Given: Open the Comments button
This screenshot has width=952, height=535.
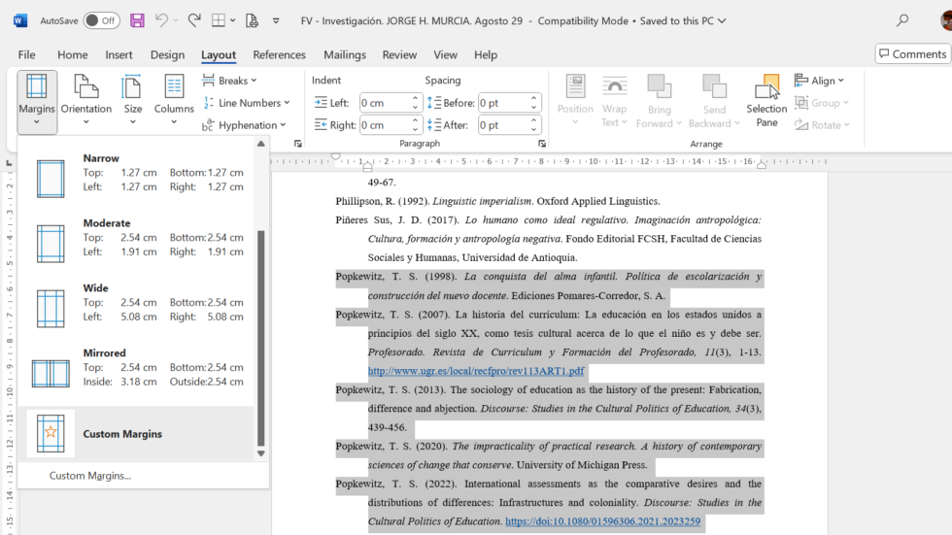Looking at the screenshot, I should tap(913, 54).
